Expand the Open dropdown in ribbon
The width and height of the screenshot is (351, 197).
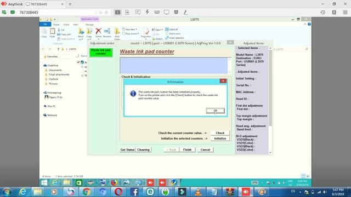click(x=157, y=30)
